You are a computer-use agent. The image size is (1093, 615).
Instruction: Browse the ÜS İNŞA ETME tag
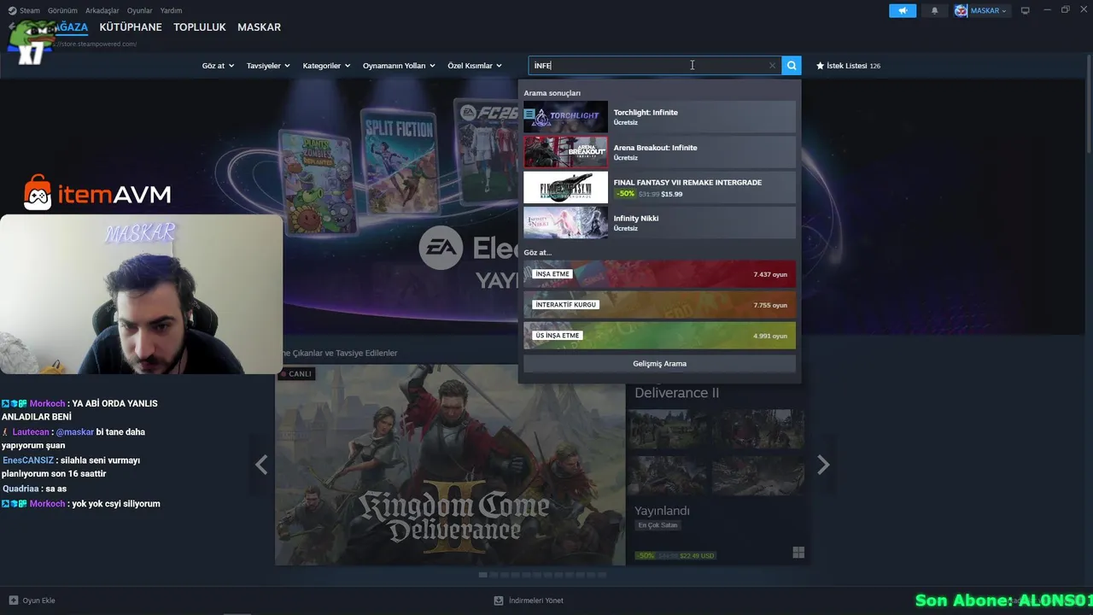tap(659, 336)
